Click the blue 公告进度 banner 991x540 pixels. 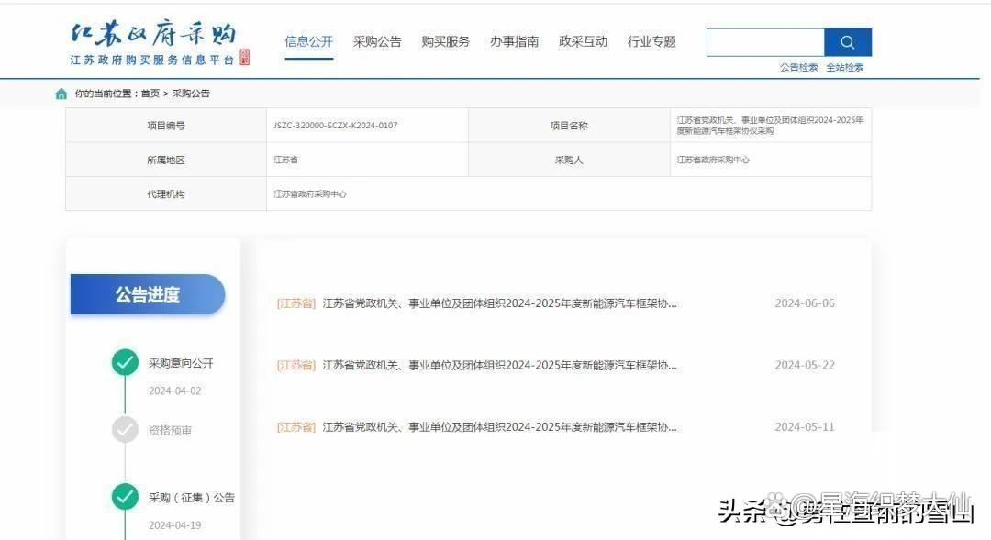coord(147,294)
